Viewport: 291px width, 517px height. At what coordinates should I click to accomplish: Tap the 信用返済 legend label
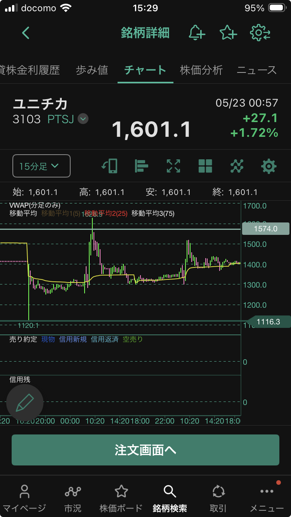pos(105,339)
